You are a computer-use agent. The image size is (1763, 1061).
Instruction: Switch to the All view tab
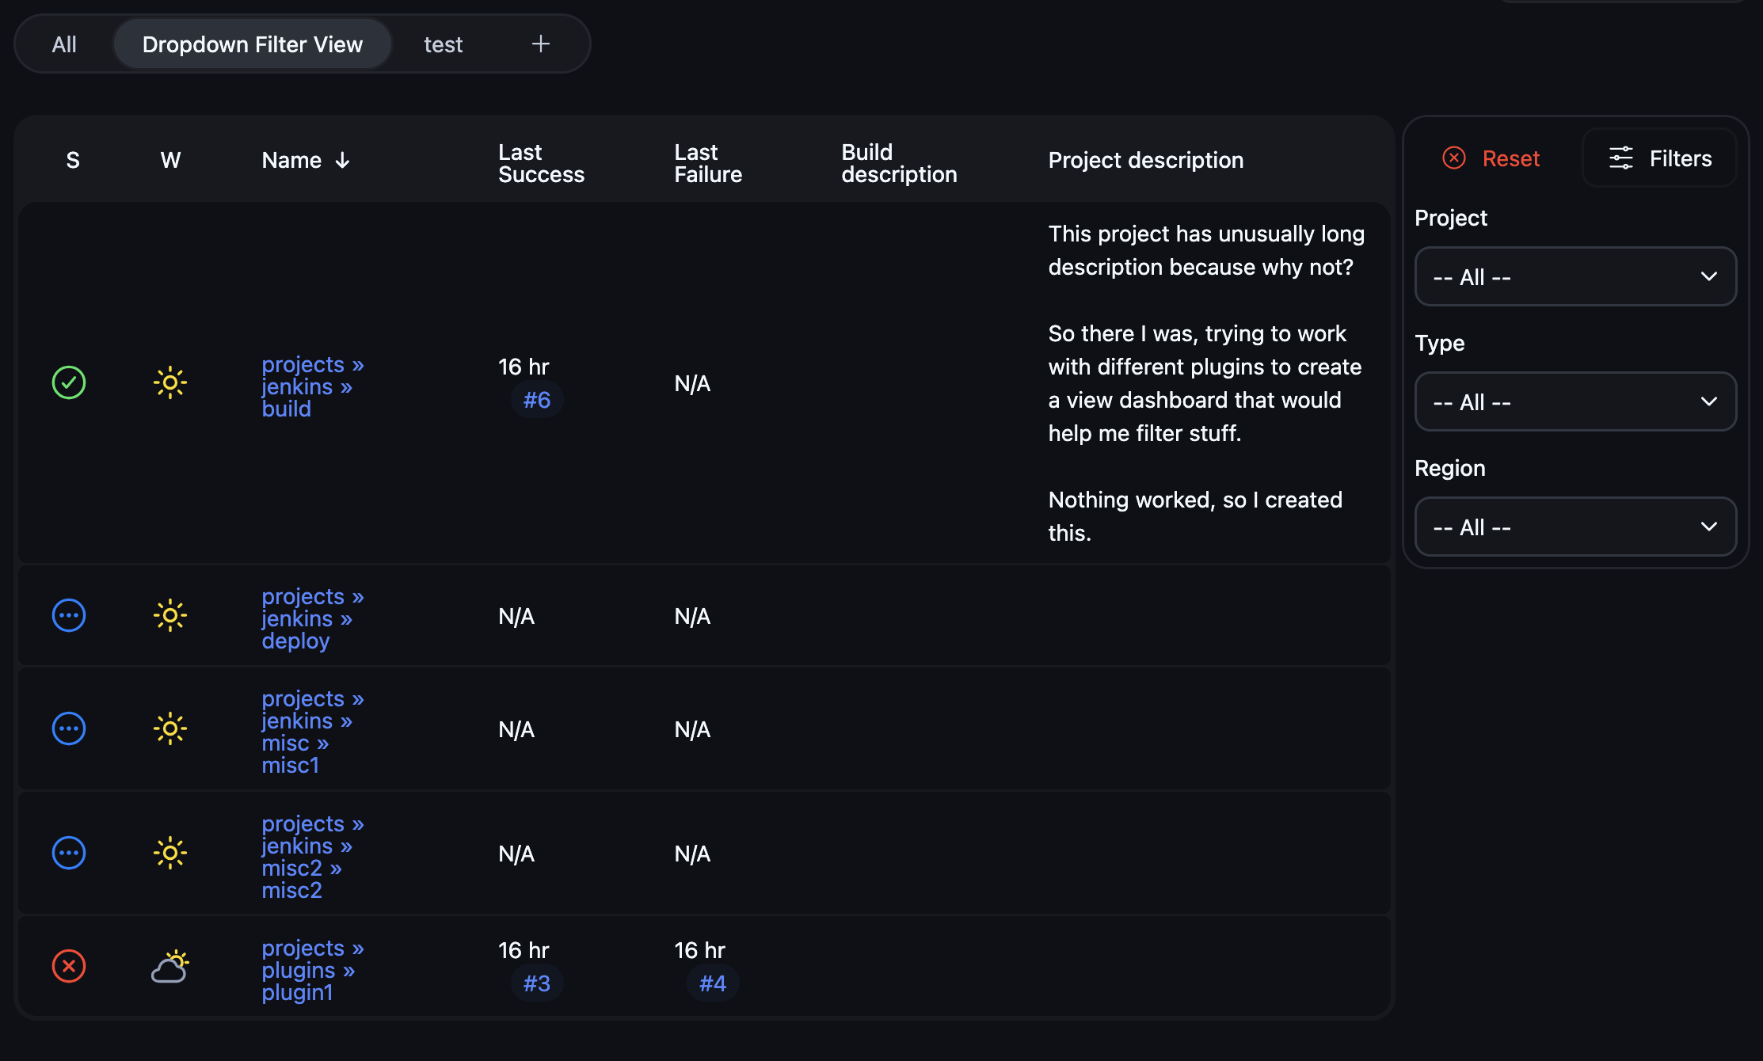tap(64, 44)
